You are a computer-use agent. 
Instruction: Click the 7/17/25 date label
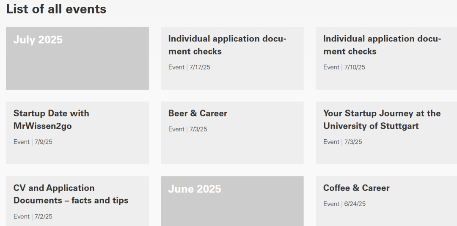coord(200,67)
